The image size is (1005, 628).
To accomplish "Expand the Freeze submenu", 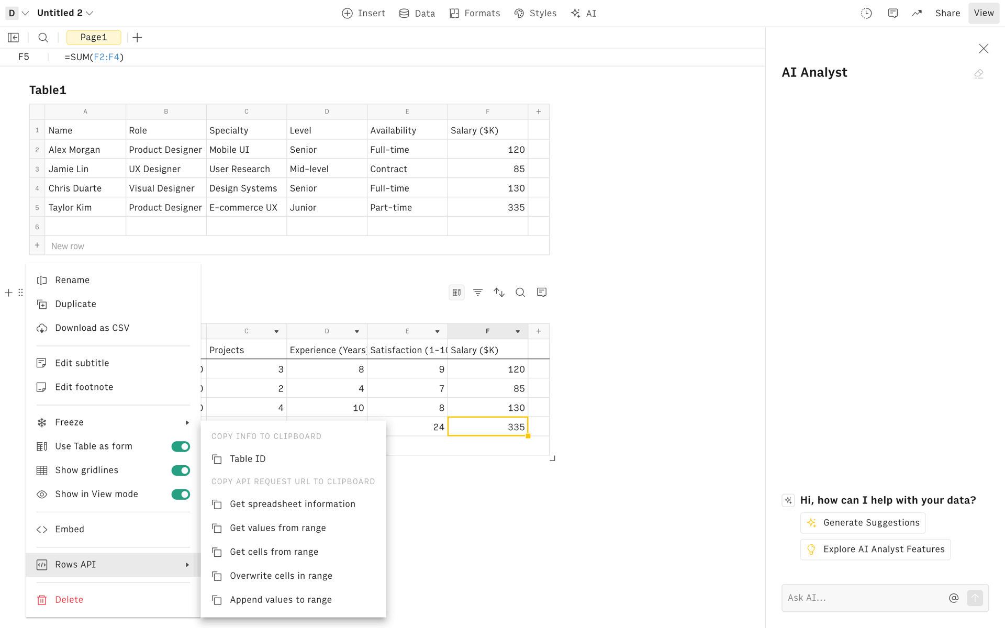I will point(113,422).
